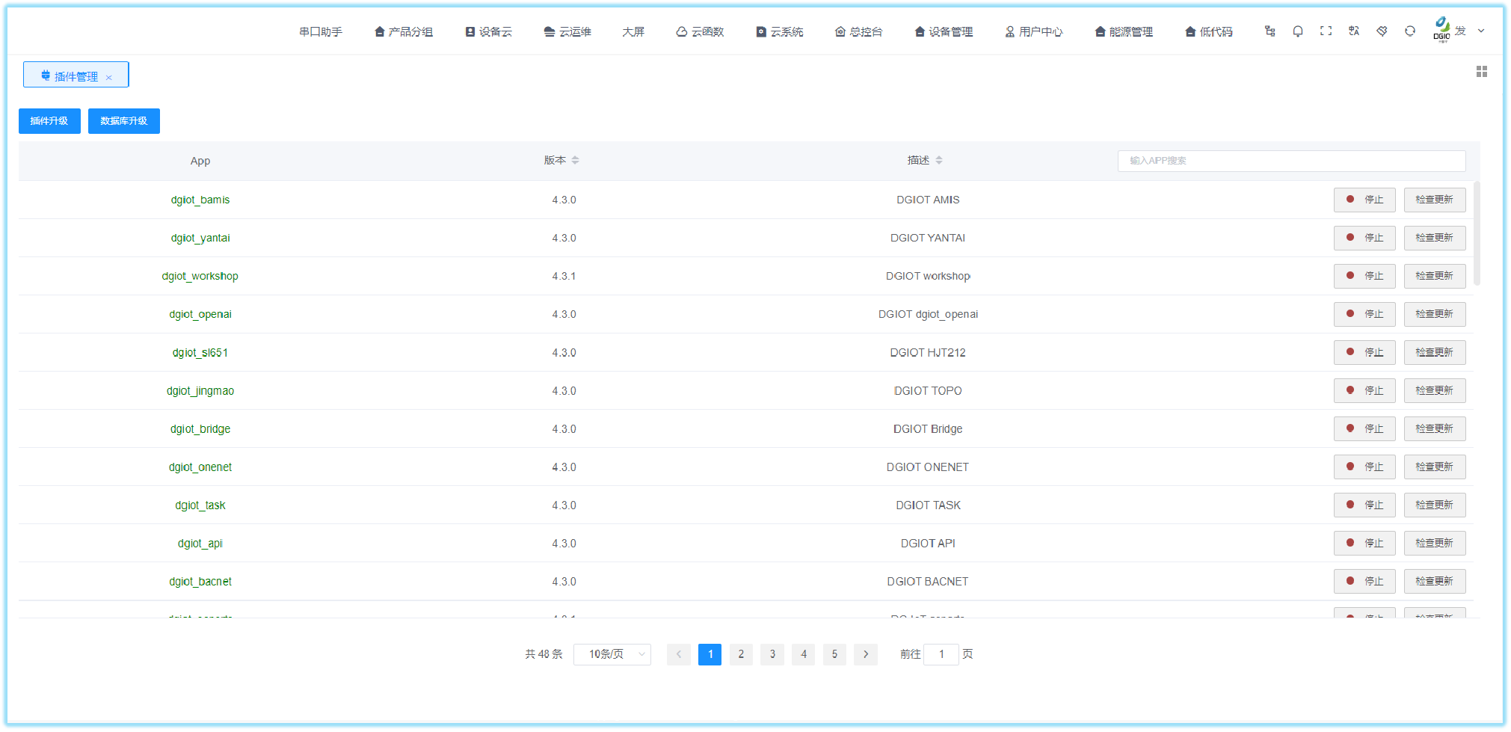Screen dimensions: 1511x732
Task: Stop the dgiot_bridge plugin
Action: [x=1364, y=428]
